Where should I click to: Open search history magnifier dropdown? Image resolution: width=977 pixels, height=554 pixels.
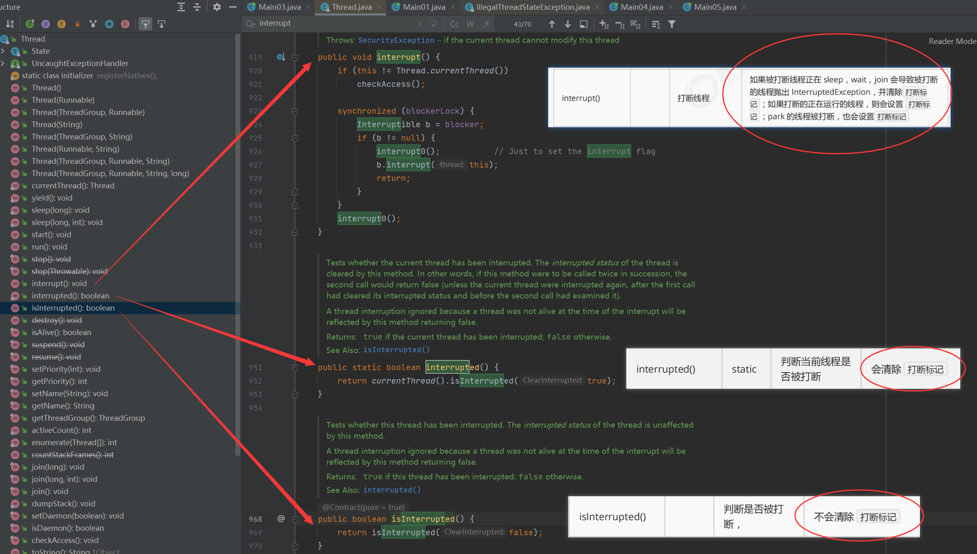250,24
